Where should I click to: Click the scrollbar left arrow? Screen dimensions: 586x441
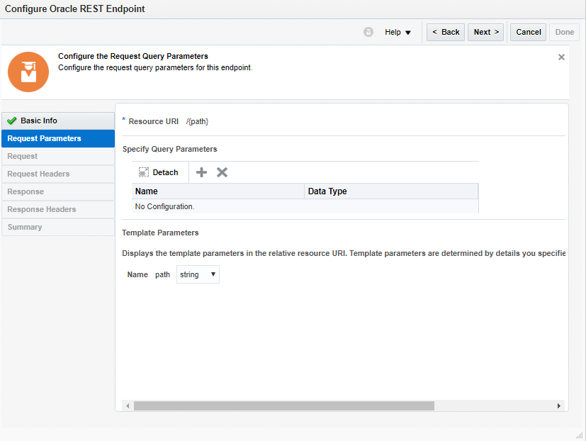(x=128, y=406)
